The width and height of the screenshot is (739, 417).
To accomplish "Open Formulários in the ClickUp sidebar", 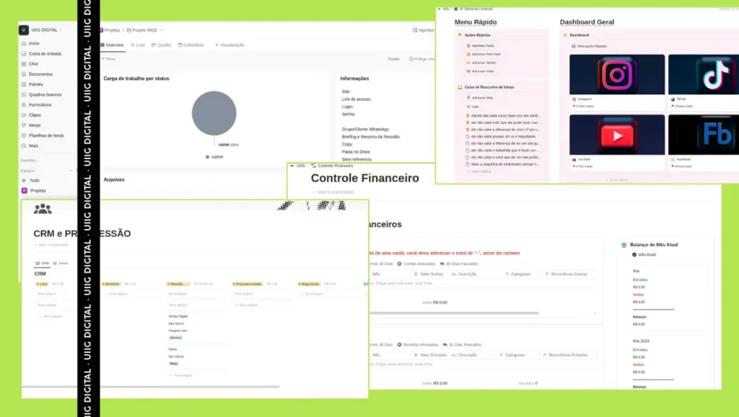I will (36, 105).
